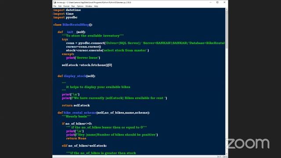Image resolution: width=281 pixels, height=158 pixels.
Task: Open the Window menu
Action: tap(89, 6)
